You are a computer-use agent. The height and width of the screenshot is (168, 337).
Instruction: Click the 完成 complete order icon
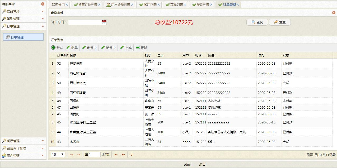tap(122, 47)
